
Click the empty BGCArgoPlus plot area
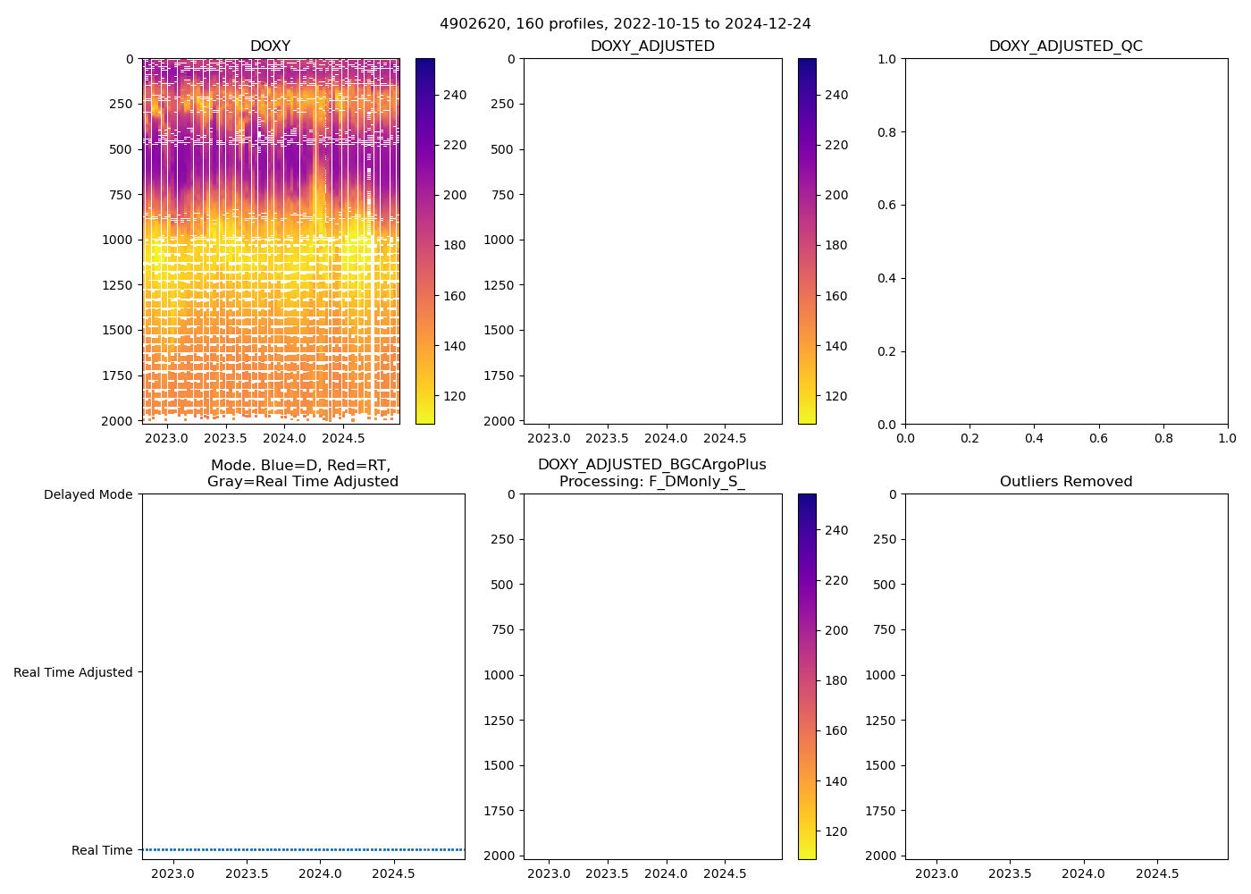(652, 676)
